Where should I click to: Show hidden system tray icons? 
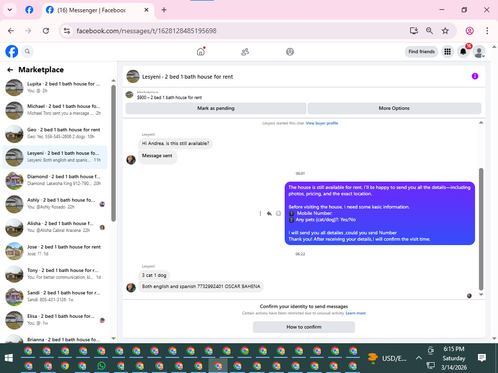pos(419,358)
